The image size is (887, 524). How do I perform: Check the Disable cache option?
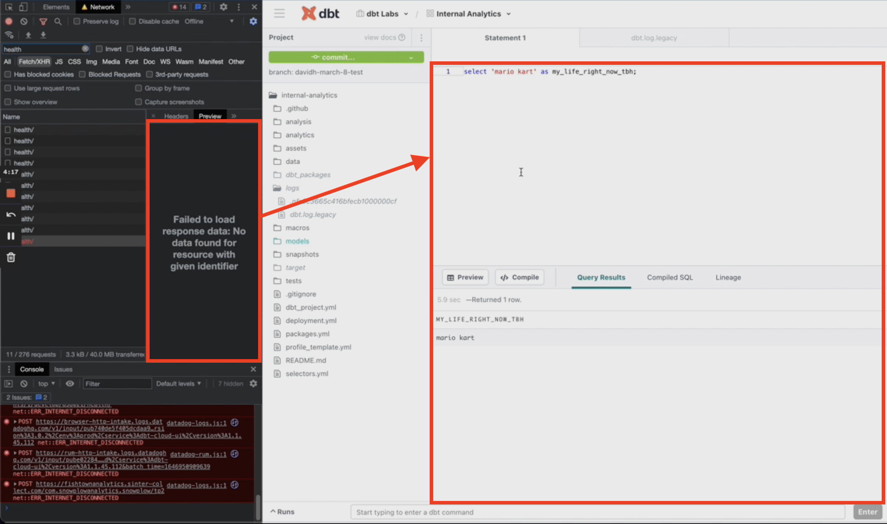click(132, 21)
